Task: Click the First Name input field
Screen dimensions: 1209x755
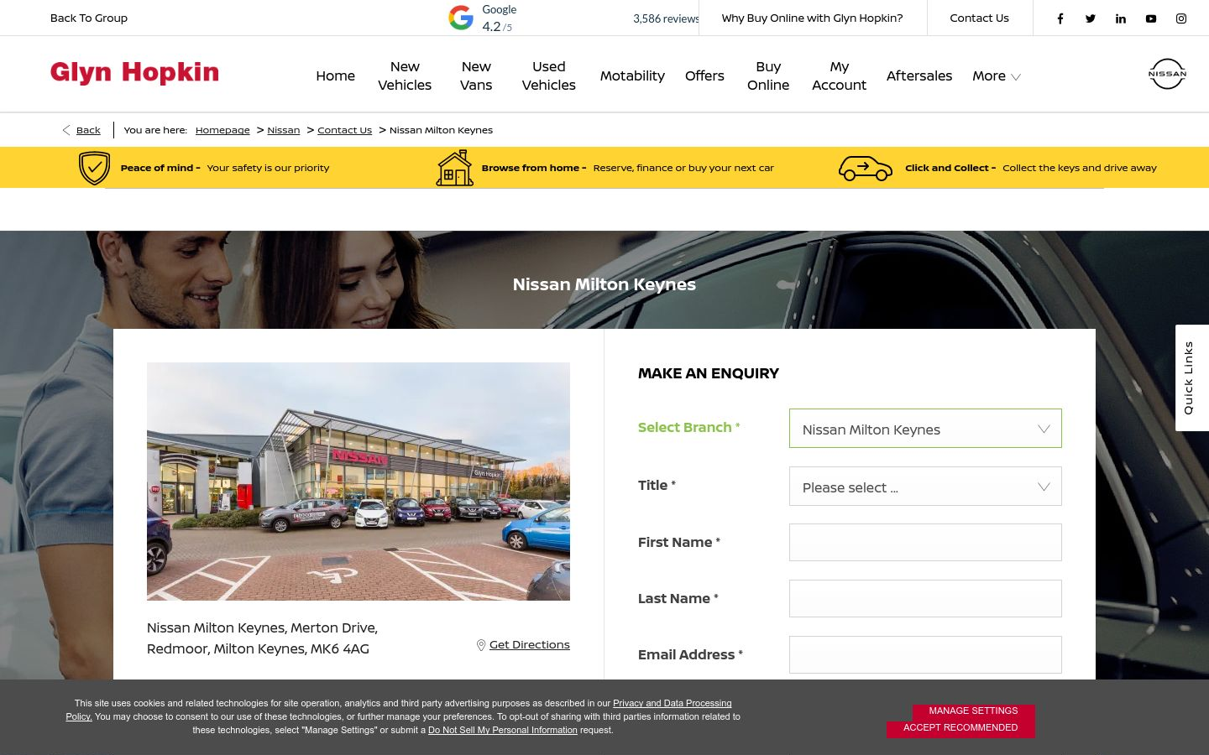Action: (925, 543)
